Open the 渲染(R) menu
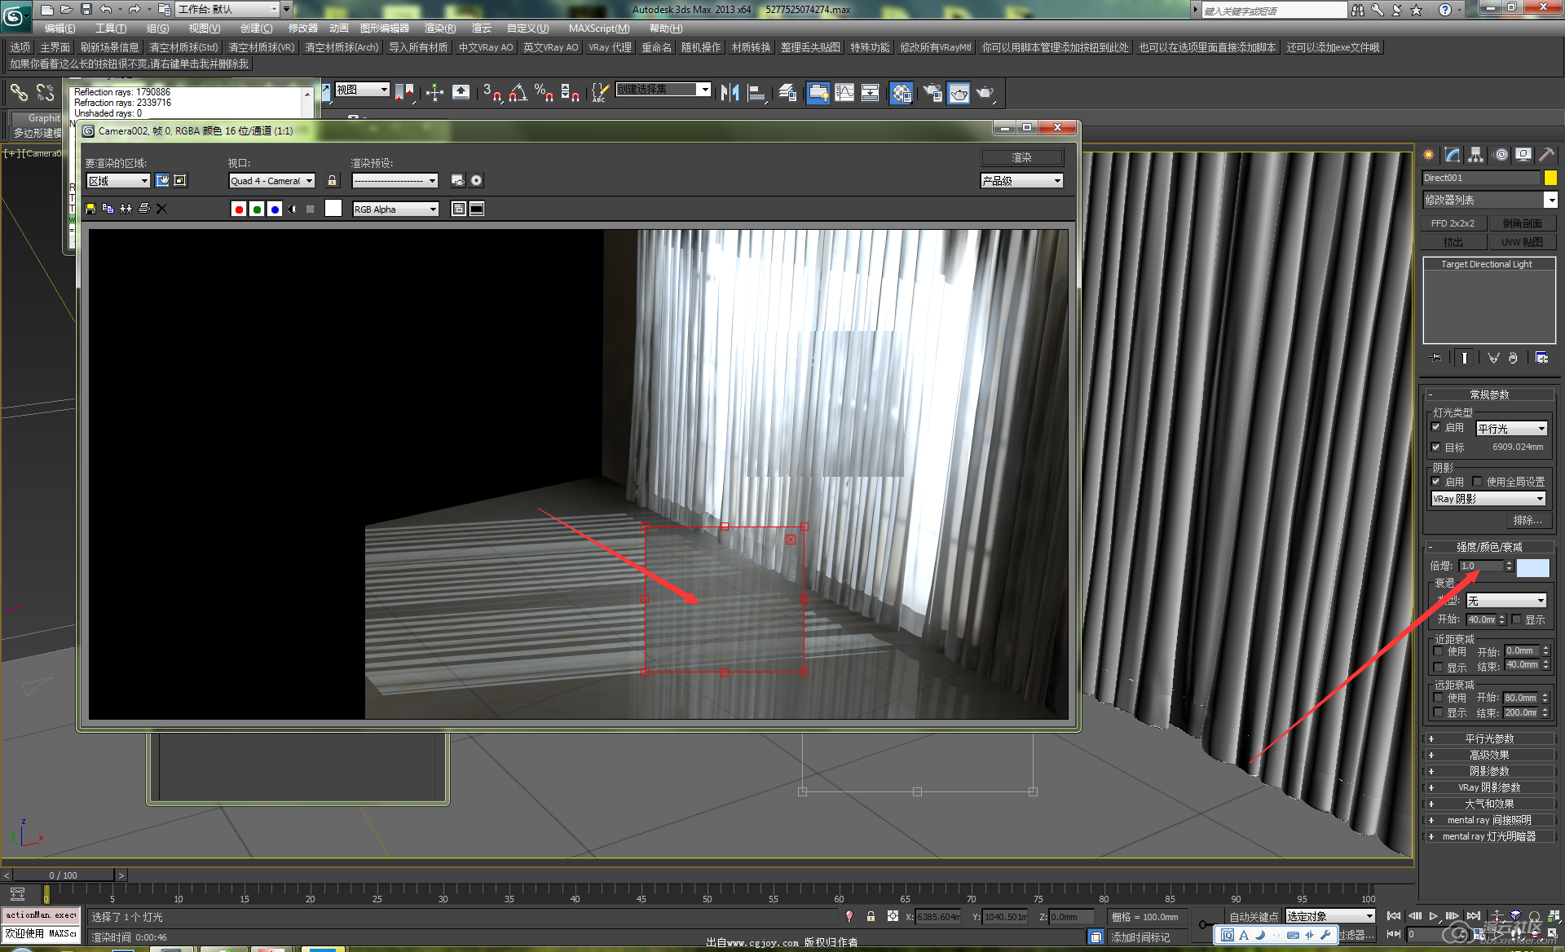Viewport: 1565px width, 952px height. pos(440,29)
